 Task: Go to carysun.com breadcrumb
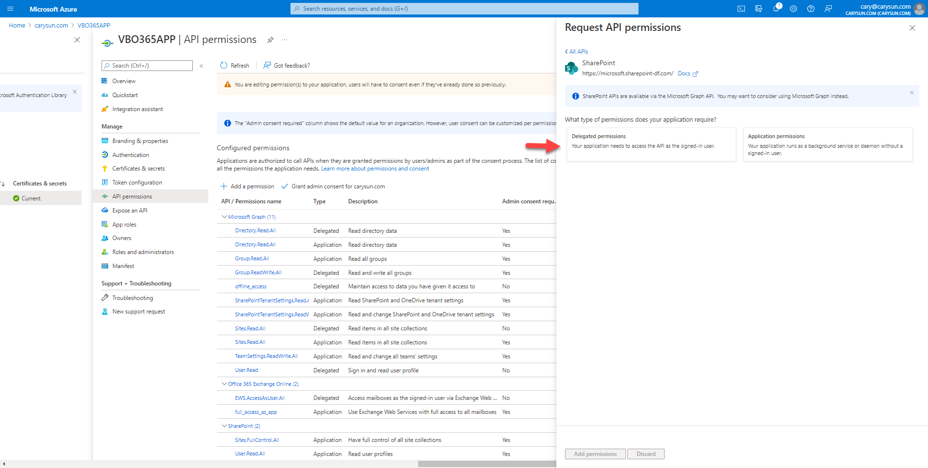click(51, 26)
